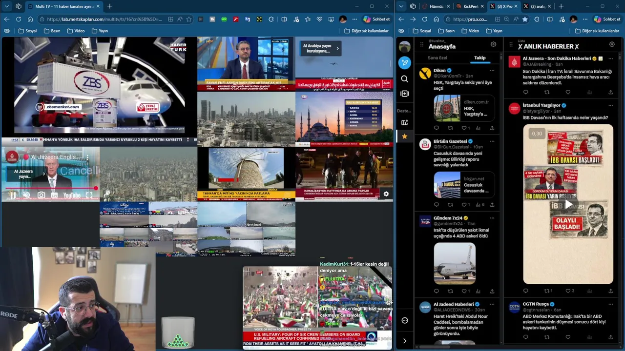This screenshot has width=625, height=351.
Task: Expand the X Pro sidebar with the arrow
Action: [x=404, y=341]
